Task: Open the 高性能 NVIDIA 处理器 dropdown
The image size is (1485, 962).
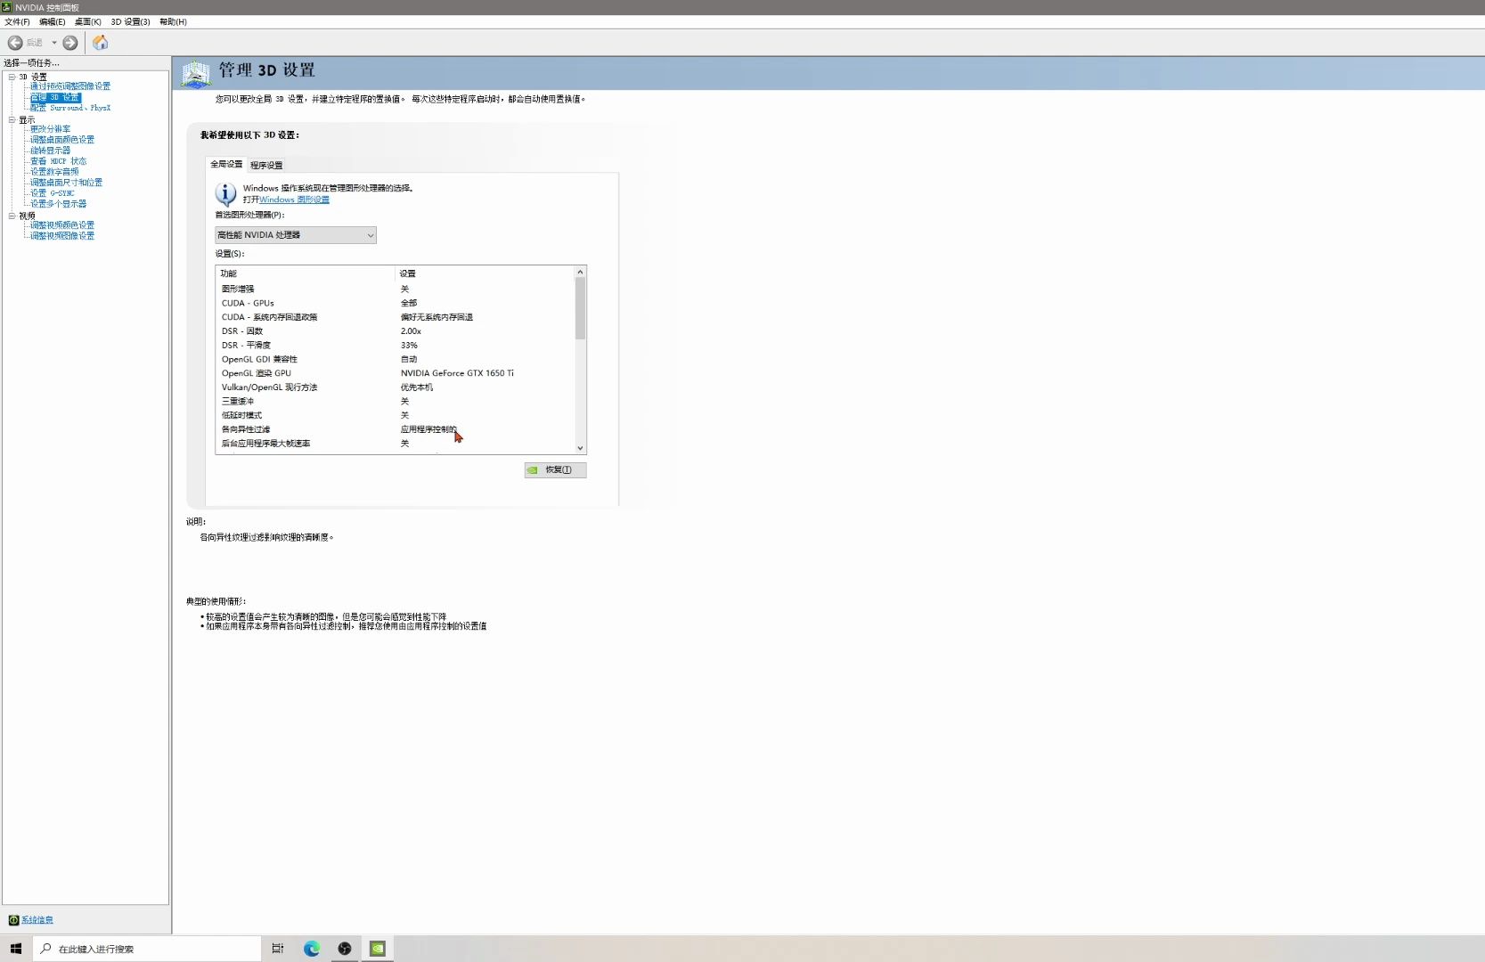Action: (x=296, y=235)
